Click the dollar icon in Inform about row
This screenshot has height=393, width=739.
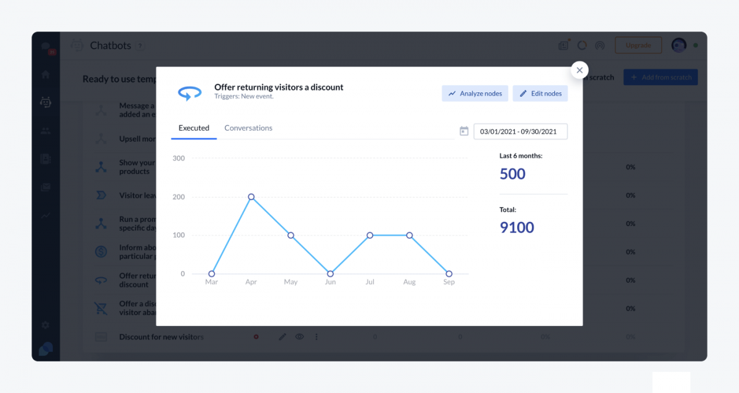coord(101,252)
